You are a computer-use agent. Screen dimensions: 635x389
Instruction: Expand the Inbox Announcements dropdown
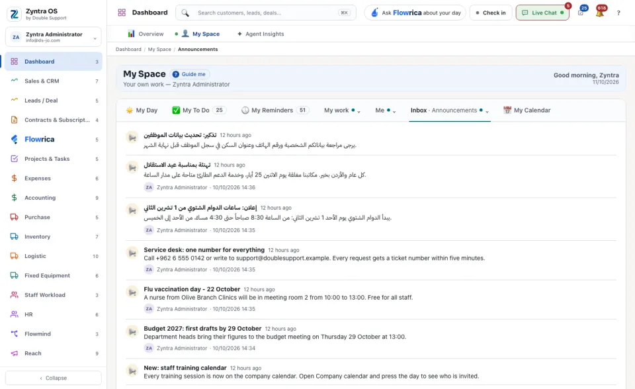pyautogui.click(x=450, y=110)
